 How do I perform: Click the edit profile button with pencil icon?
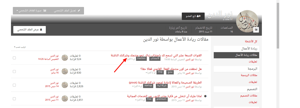point(67,11)
